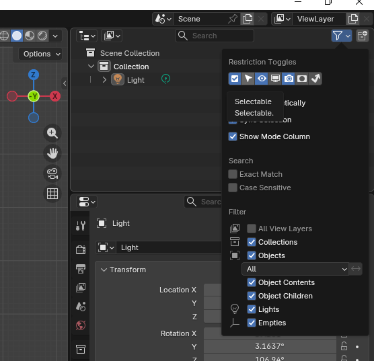The height and width of the screenshot is (361, 374).
Task: Click the new collection icon
Action: [363, 36]
